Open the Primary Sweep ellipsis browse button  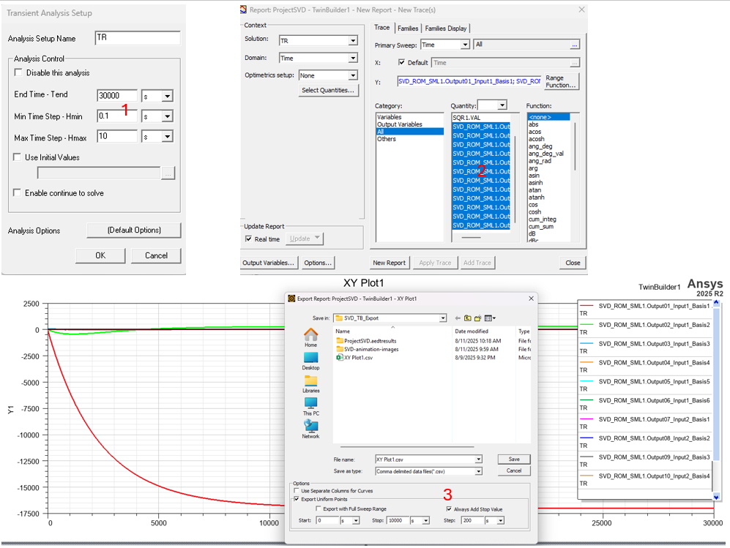(x=575, y=45)
